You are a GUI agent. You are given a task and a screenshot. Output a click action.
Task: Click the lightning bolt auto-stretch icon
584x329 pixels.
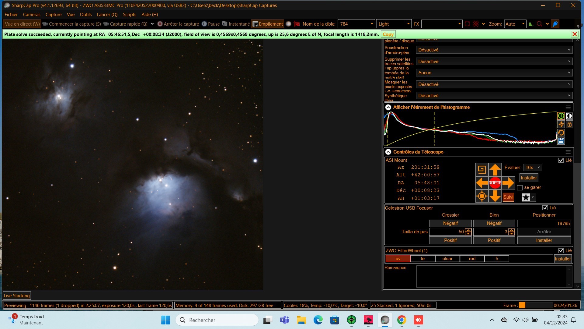pos(561,124)
